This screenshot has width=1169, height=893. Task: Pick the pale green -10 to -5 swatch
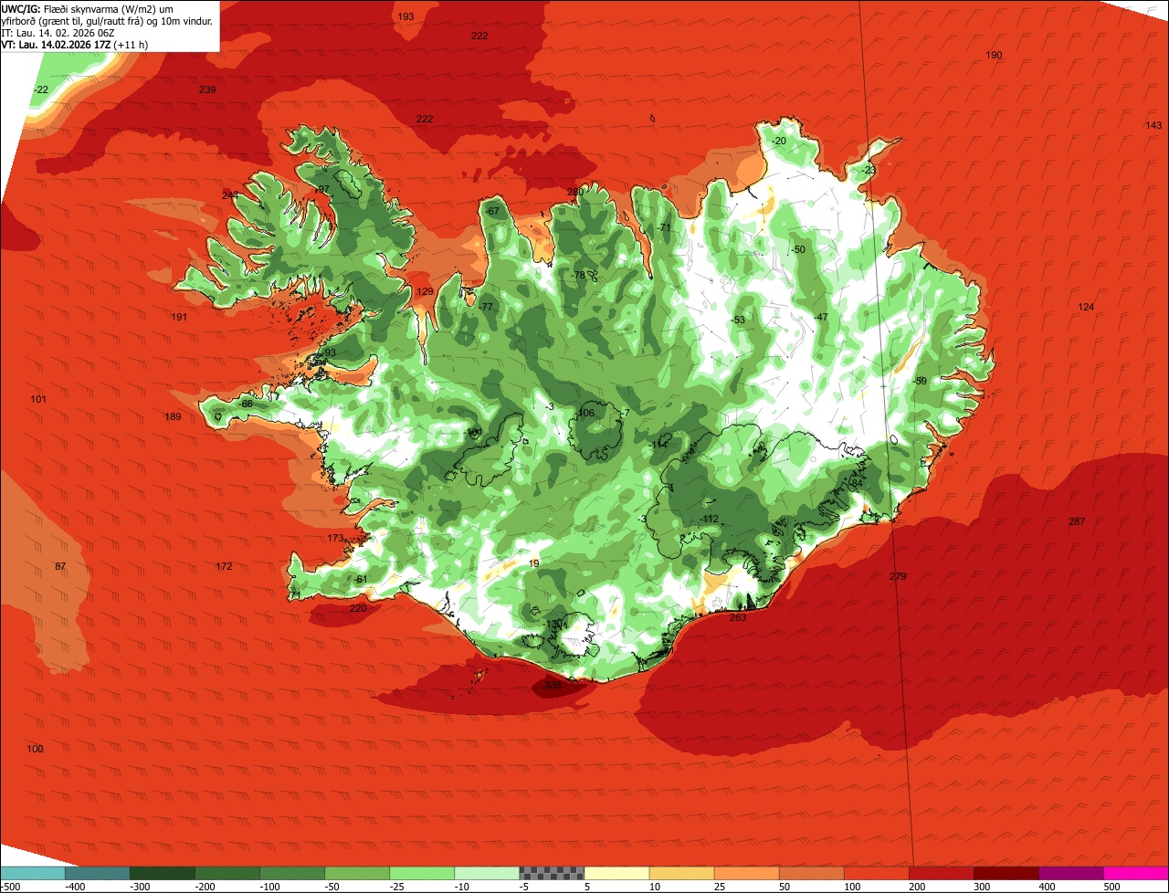(486, 873)
